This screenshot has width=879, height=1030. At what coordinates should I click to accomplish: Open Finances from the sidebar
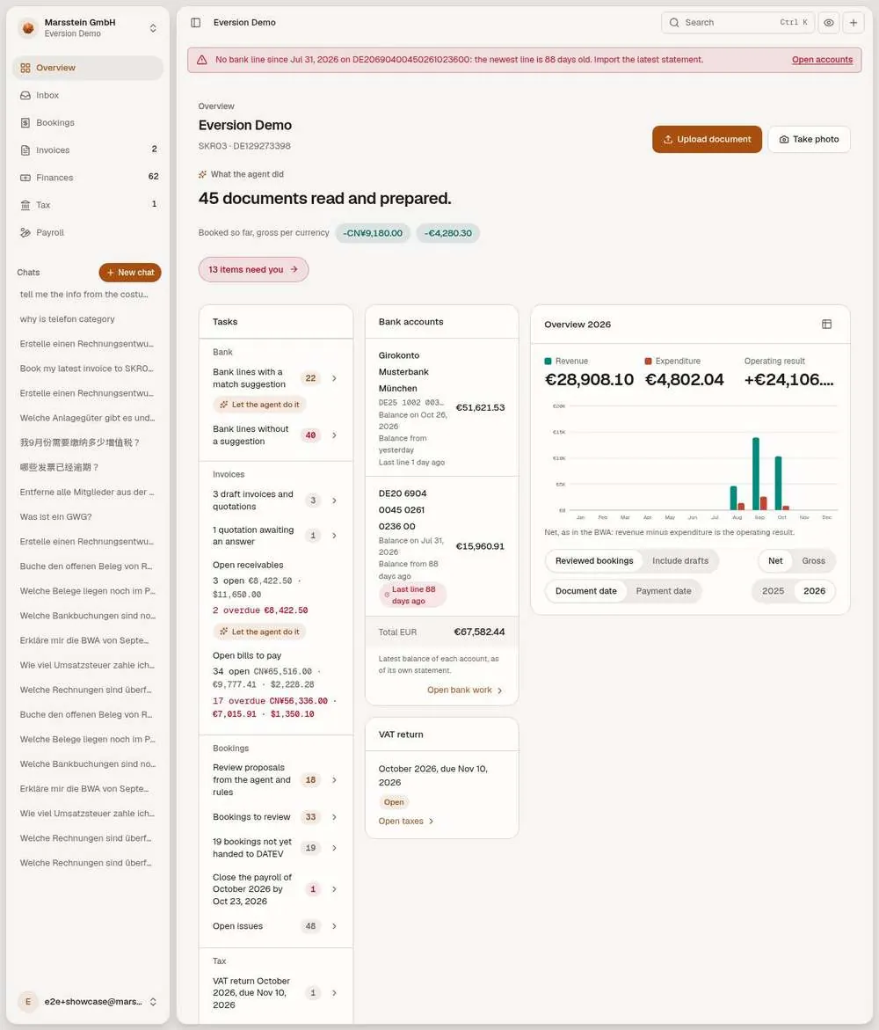click(x=88, y=178)
